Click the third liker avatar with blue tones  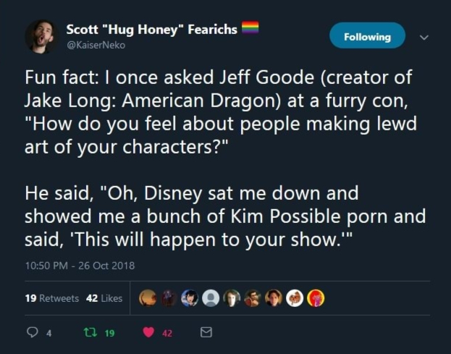(190, 298)
